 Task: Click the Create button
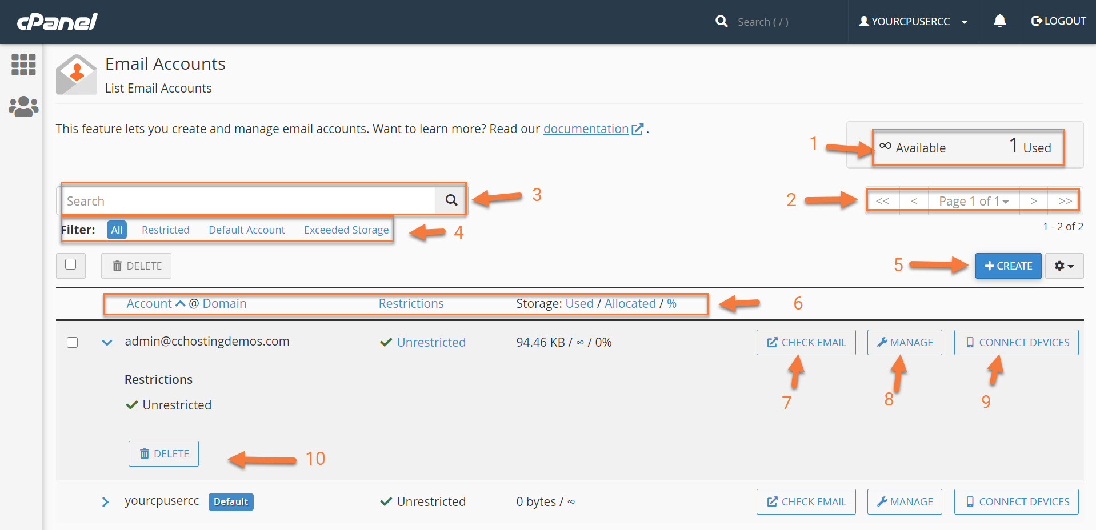(x=1008, y=266)
